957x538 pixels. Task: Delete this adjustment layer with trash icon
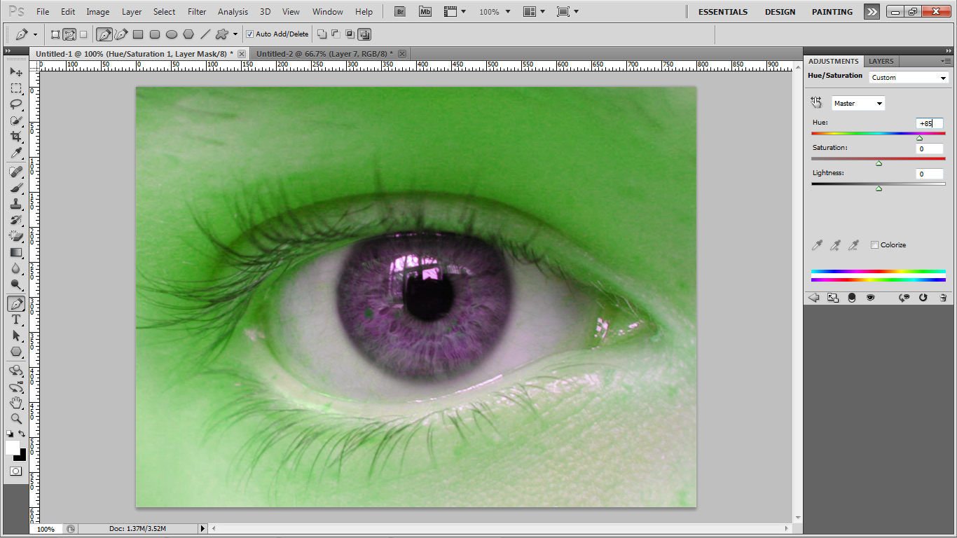tap(943, 298)
